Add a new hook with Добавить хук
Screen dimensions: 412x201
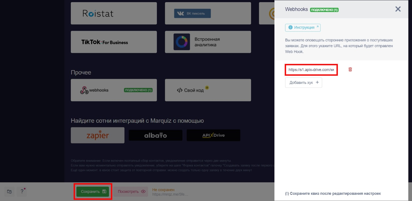coord(304,83)
